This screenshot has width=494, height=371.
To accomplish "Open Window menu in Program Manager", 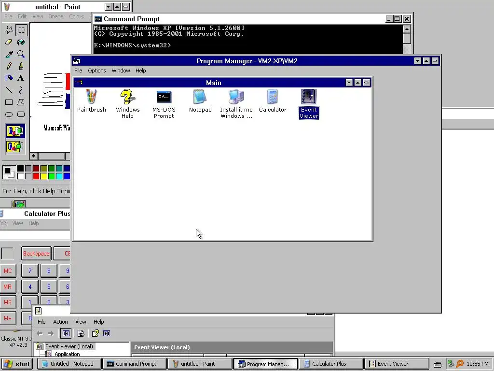I will coord(121,71).
